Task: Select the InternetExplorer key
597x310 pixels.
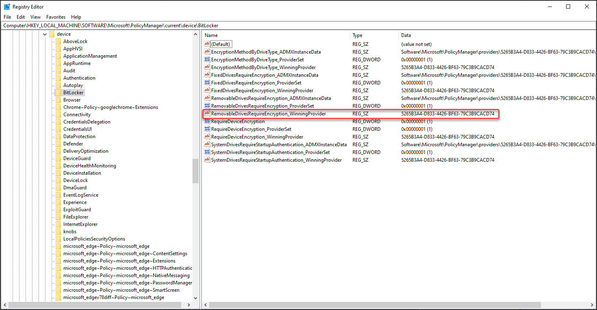Action: click(x=80, y=224)
